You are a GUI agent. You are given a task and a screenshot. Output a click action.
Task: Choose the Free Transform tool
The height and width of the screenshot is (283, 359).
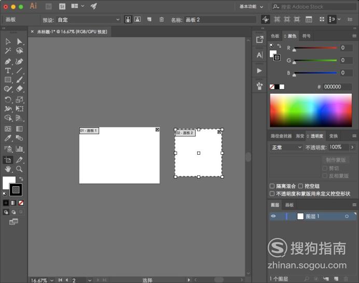pos(20,109)
